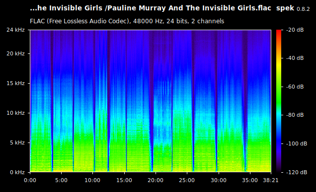Click the file name title text
This screenshot has height=192, width=316.
[x=151, y=8]
